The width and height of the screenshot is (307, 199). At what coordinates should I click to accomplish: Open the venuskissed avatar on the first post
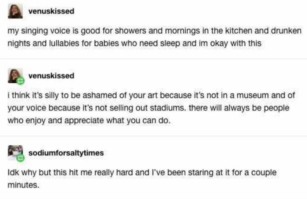pos(15,11)
